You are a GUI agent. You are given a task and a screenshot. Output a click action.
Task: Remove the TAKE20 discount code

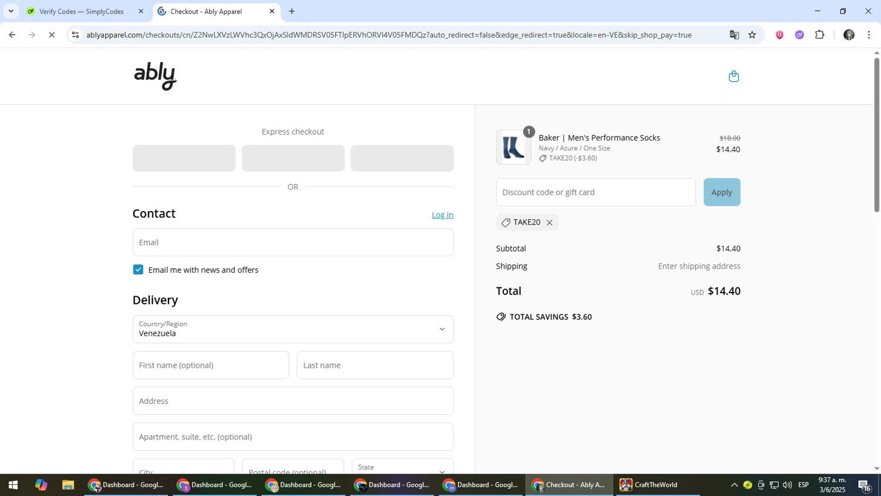[x=549, y=223]
